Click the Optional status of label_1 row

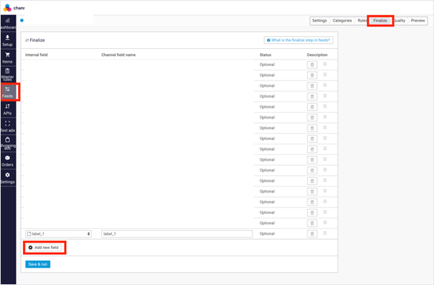tap(267, 233)
